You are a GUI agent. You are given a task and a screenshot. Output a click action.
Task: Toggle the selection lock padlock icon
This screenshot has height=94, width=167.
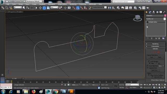click(x=65, y=85)
